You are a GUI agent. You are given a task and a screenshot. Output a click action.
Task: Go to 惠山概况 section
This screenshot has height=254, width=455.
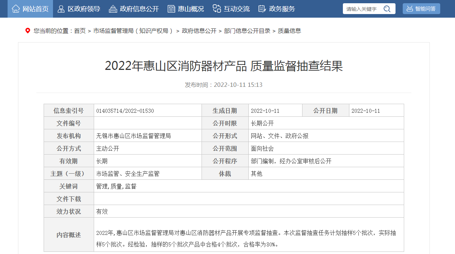pyautogui.click(x=186, y=9)
